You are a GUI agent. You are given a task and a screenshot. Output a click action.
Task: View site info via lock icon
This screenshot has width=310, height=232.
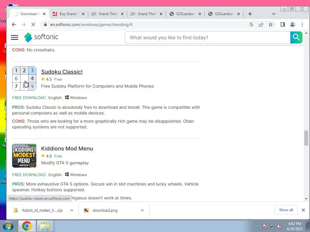click(45, 24)
